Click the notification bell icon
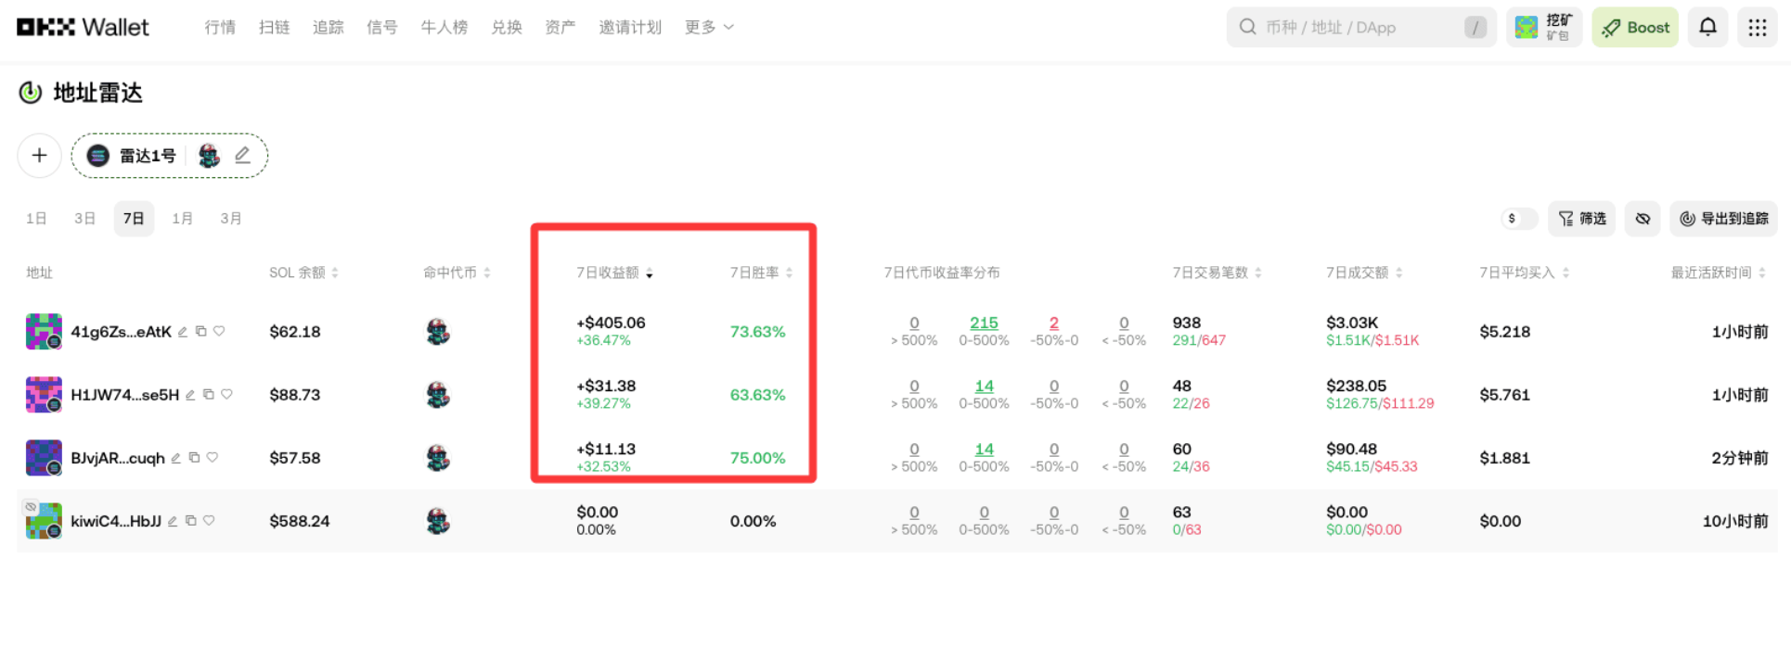The height and width of the screenshot is (647, 1791). 1707,27
